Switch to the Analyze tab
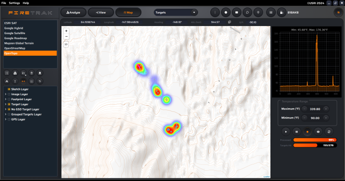Viewport: 345px width, 181px height. (73, 13)
